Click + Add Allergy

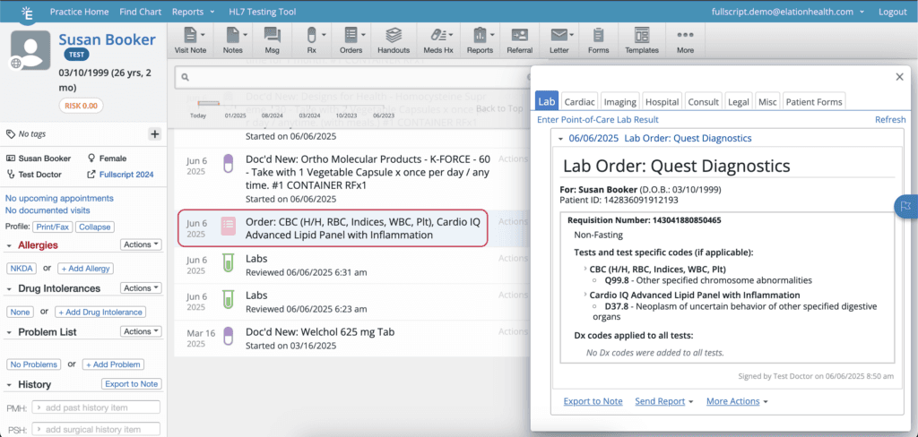(x=85, y=269)
